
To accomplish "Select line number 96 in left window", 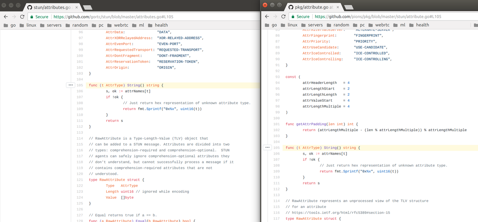I will pyautogui.click(x=81, y=32).
